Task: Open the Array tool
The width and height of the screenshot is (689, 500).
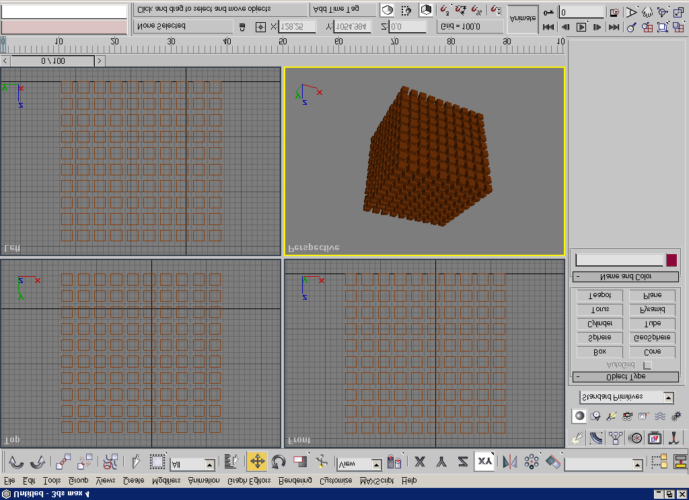Action: 532,462
